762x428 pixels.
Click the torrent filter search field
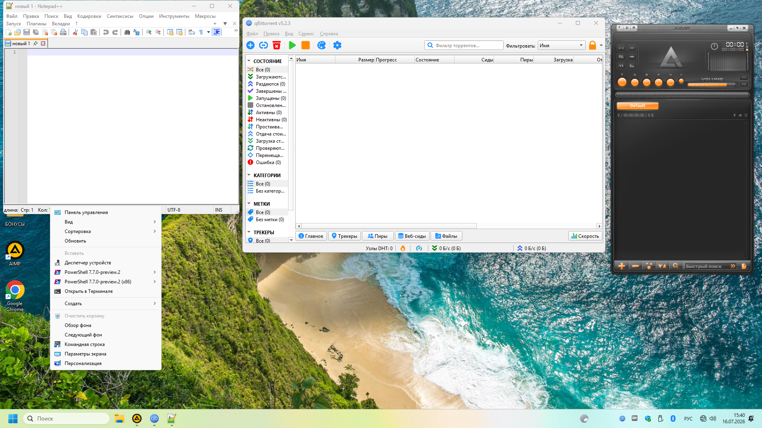click(464, 46)
